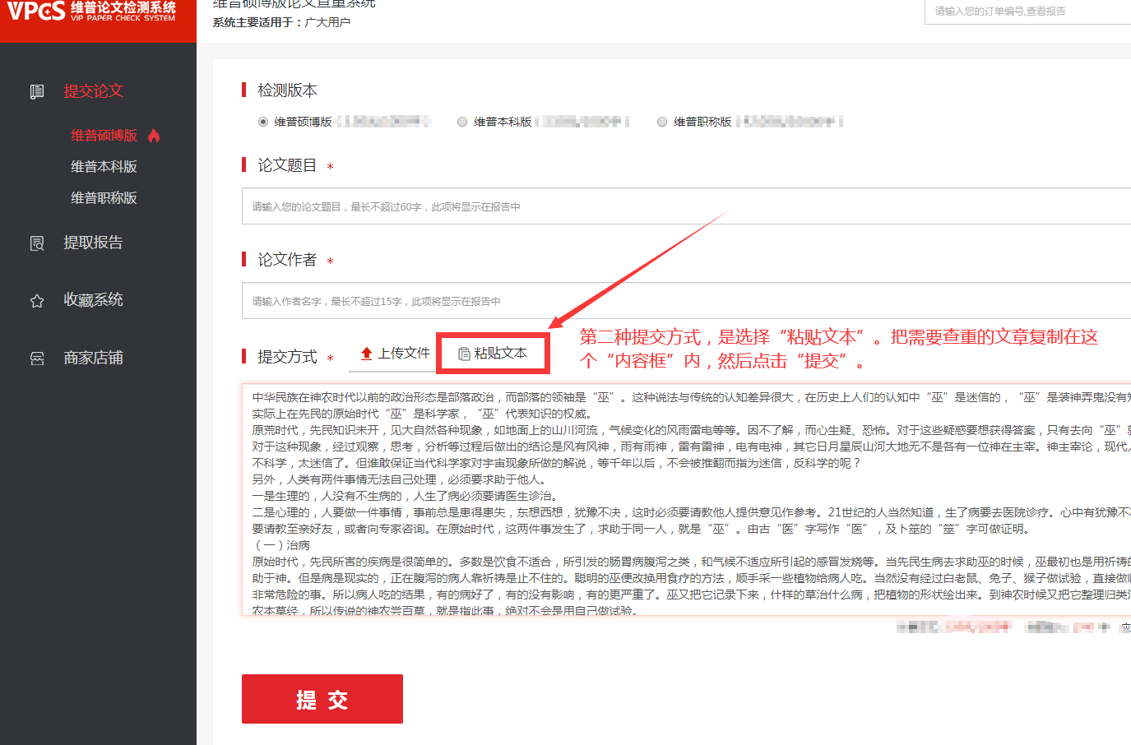Select the 维普硕博版 radio button
This screenshot has width=1131, height=745.
(263, 122)
